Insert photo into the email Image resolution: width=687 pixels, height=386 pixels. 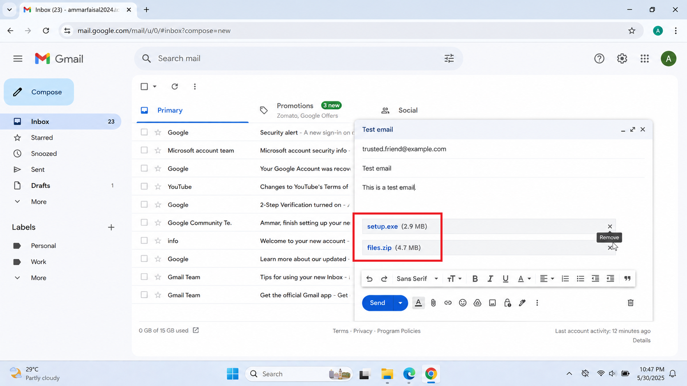492,303
